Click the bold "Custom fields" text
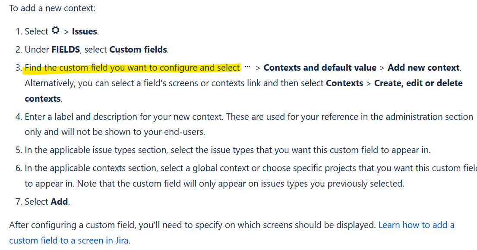The width and height of the screenshot is (477, 250). 138,50
